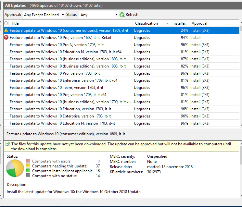Select Feature update to Windows 10 Team, version 1703 row
Viewport: 242px width, 207px height.
(121, 88)
